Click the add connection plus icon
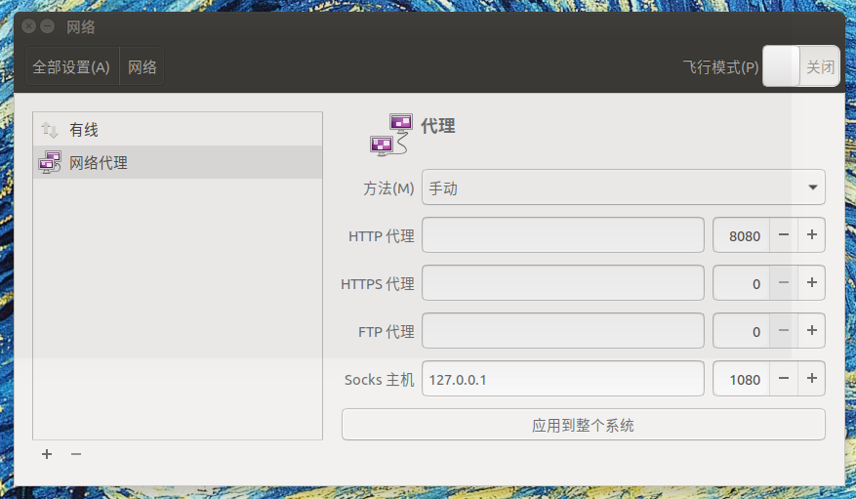This screenshot has height=499, width=856. pyautogui.click(x=47, y=454)
